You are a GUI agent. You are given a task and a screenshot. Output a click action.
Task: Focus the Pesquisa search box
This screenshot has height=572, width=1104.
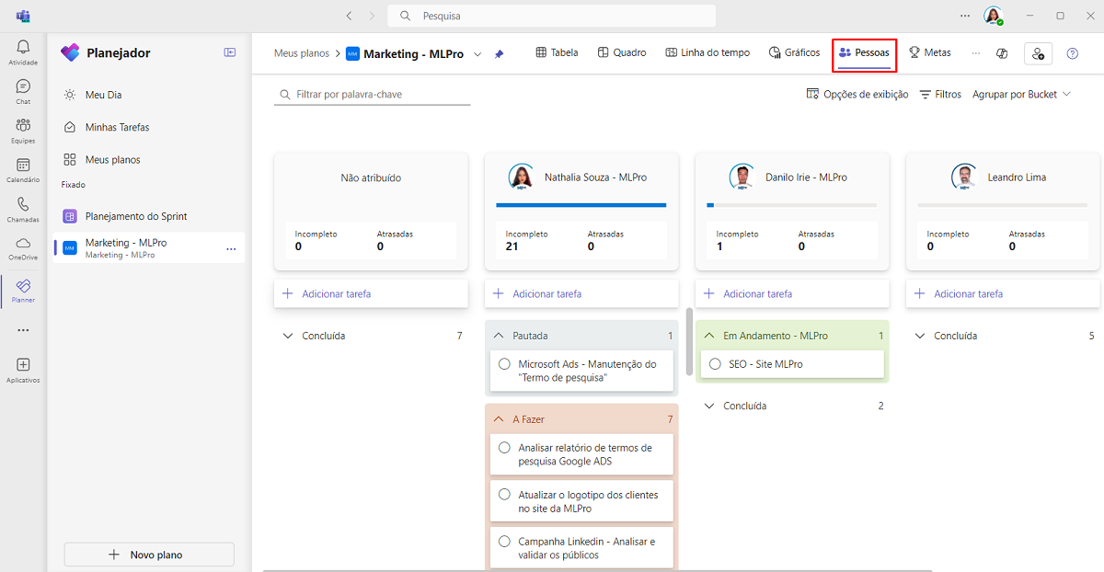[552, 16]
